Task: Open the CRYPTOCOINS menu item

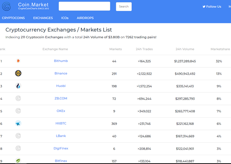Action: [13, 18]
